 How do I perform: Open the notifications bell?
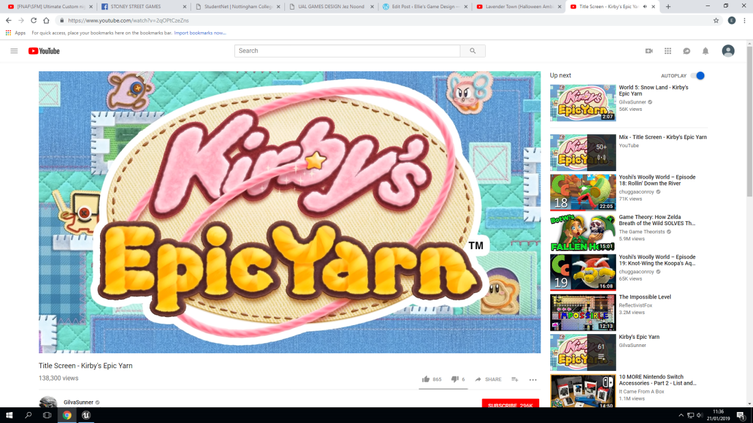point(705,51)
